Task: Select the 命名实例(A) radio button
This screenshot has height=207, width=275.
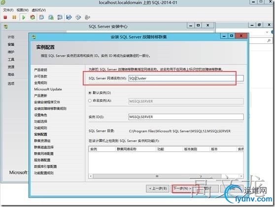Action: click(90, 101)
